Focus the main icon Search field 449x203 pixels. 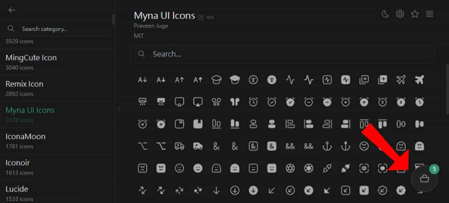(282, 54)
